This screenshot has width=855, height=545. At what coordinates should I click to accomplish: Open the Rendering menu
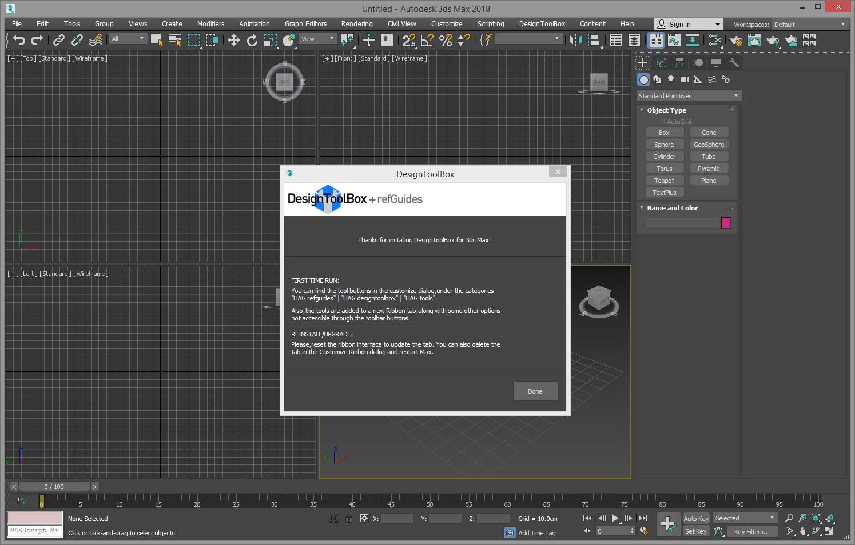(357, 24)
